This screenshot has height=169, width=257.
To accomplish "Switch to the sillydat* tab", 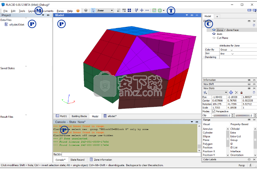I will [110, 116].
